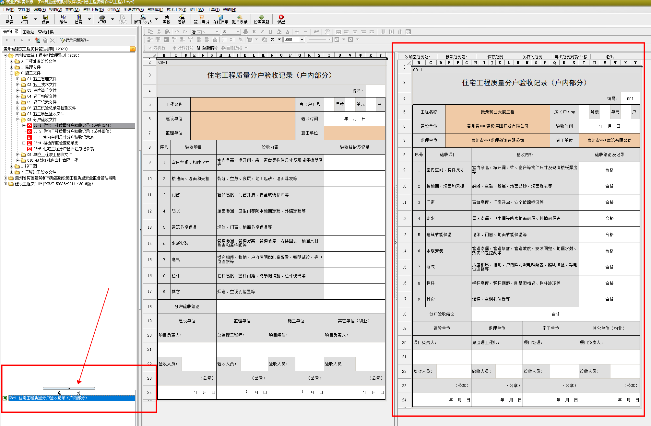
Task: Expand the D 竣工图 tree node
Action: pos(12,166)
